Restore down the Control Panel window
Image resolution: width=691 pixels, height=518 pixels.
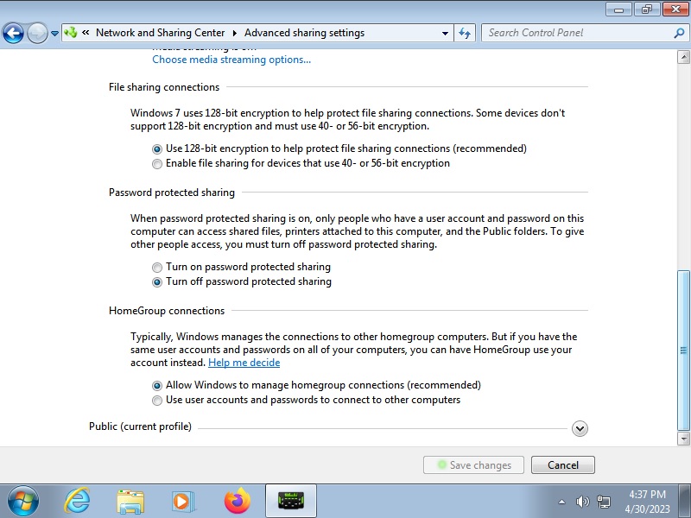pos(647,9)
